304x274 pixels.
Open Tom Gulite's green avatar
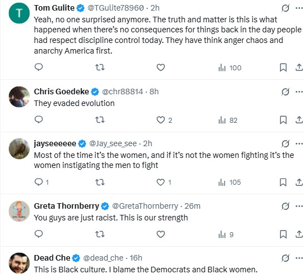click(x=19, y=13)
